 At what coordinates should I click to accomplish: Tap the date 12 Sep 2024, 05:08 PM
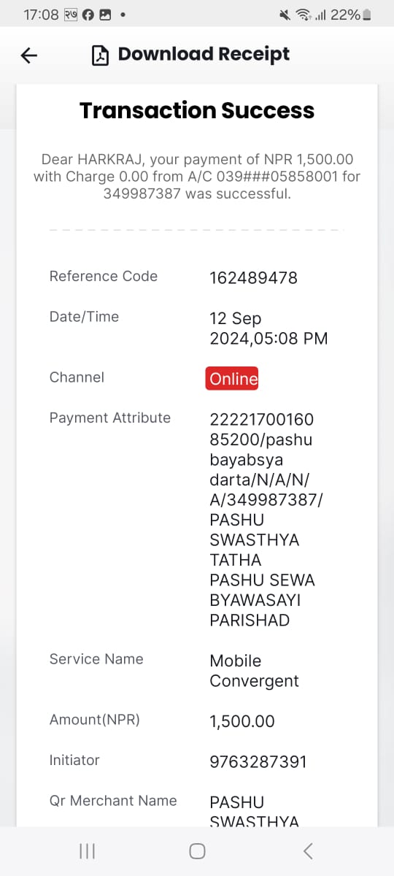[x=269, y=328]
